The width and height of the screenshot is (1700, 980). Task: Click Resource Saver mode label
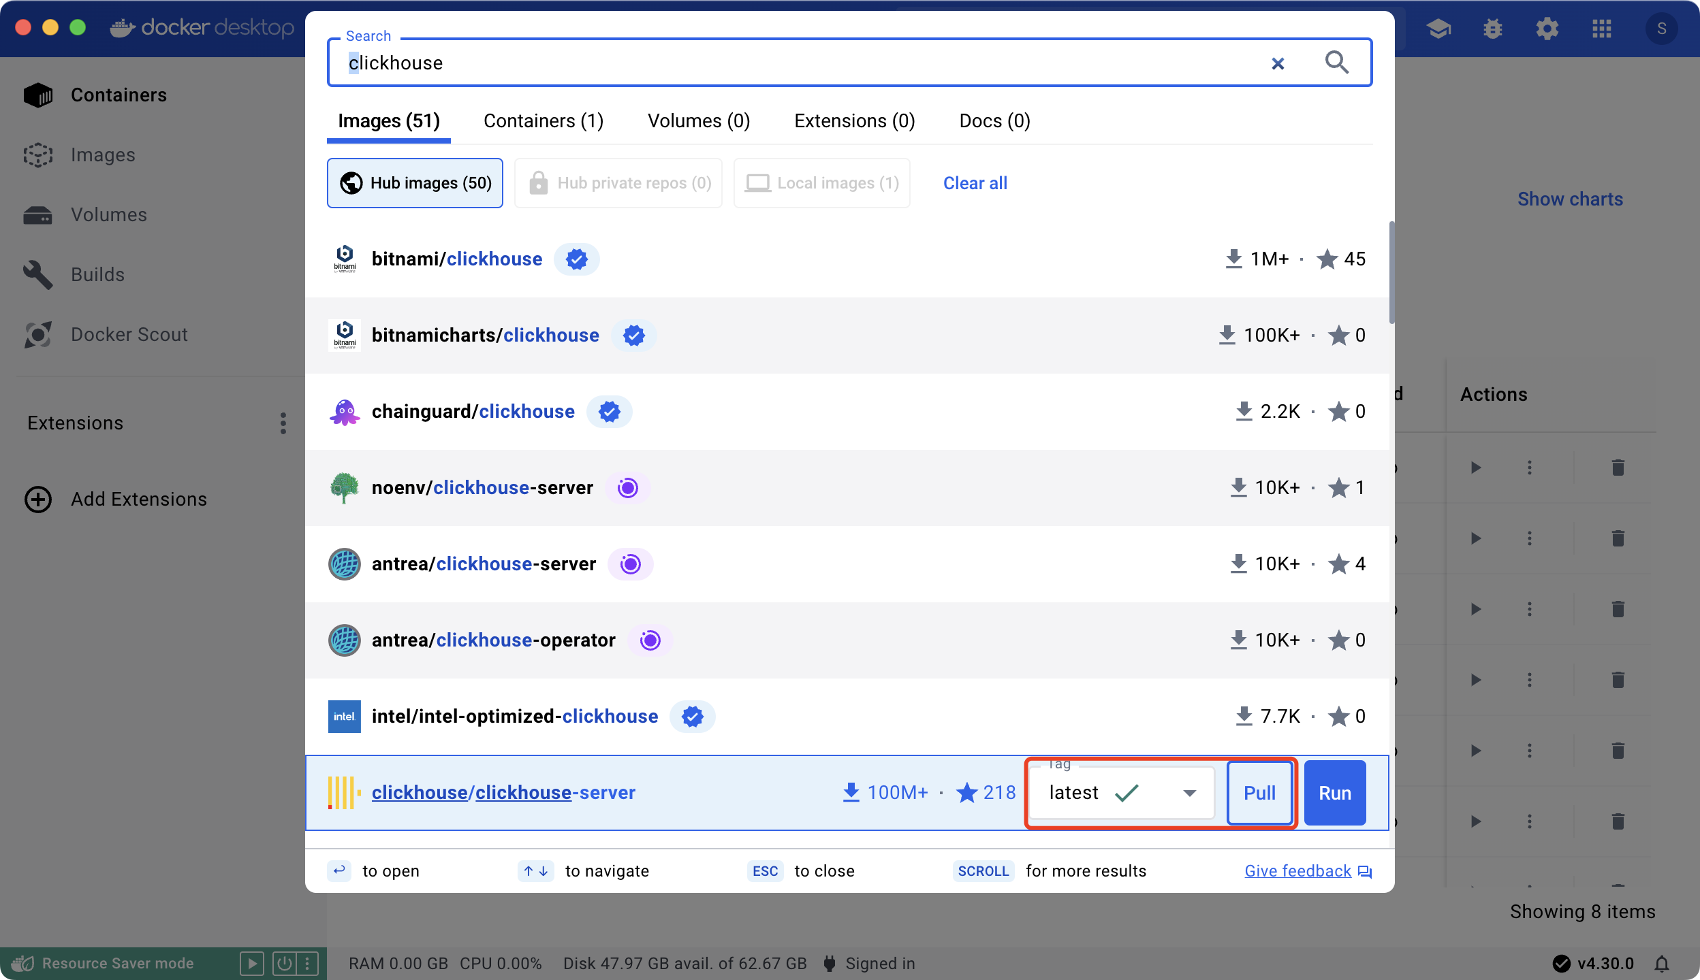[x=118, y=964]
